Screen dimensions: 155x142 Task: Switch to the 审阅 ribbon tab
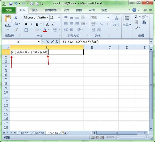(92, 10)
